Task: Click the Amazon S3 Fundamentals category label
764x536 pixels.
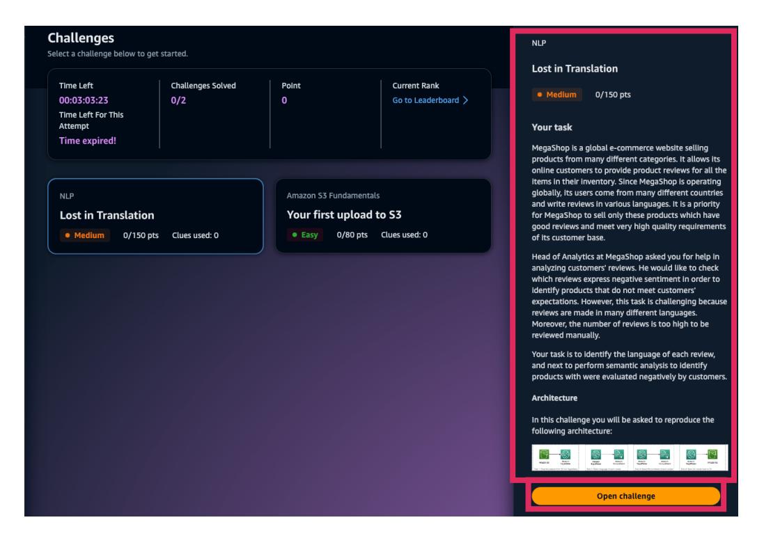Action: click(333, 196)
